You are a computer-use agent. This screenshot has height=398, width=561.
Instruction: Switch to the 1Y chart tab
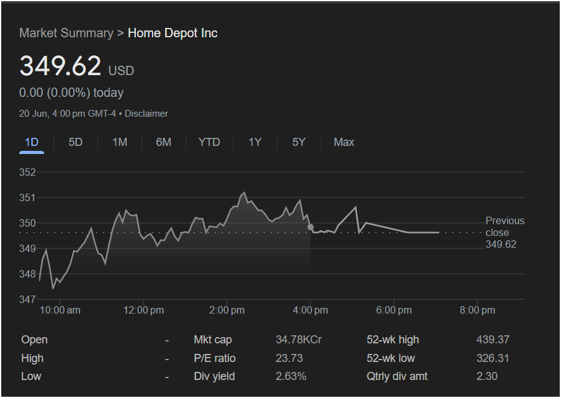(x=255, y=142)
